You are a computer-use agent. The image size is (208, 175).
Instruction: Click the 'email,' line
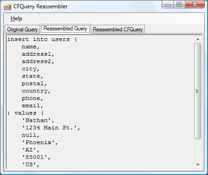(x=32, y=105)
